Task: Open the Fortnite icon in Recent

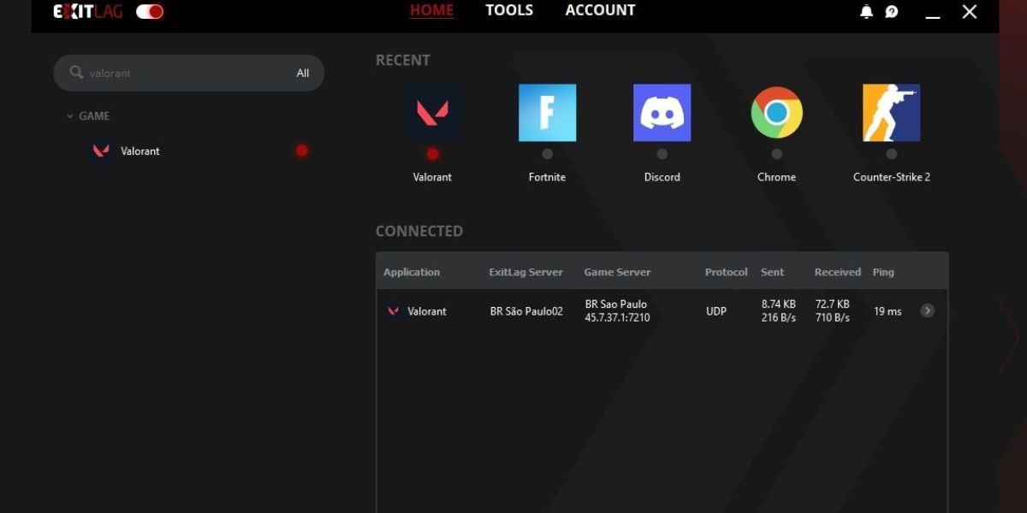Action: [548, 113]
